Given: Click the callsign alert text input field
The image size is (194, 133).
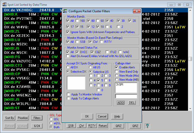Looking at the screenshot, I should 126,96.
